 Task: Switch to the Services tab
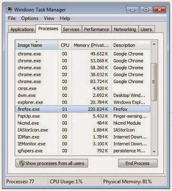click(x=71, y=29)
